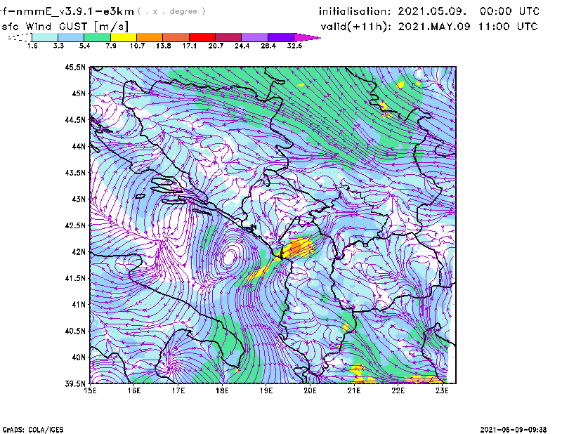Click the dashed white arrow at colorbar start
The height and width of the screenshot is (434, 562).
click(x=20, y=37)
